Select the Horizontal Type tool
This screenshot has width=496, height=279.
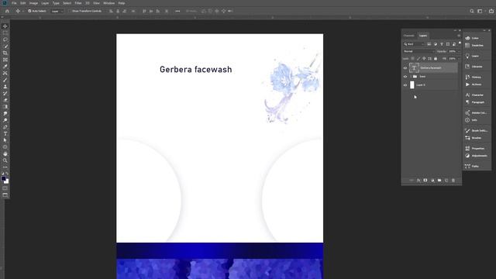[5, 133]
